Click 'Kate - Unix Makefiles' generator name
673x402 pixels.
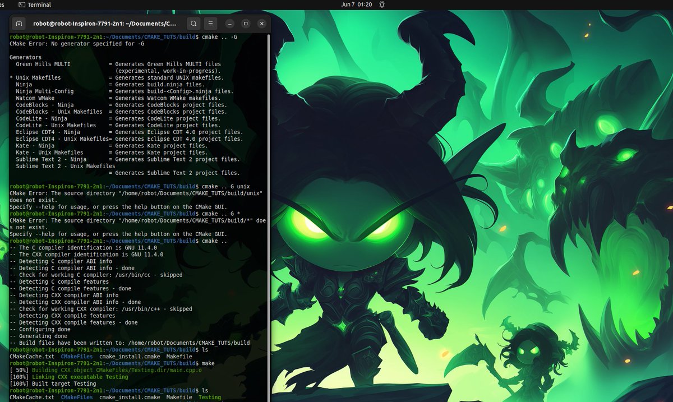coord(49,151)
